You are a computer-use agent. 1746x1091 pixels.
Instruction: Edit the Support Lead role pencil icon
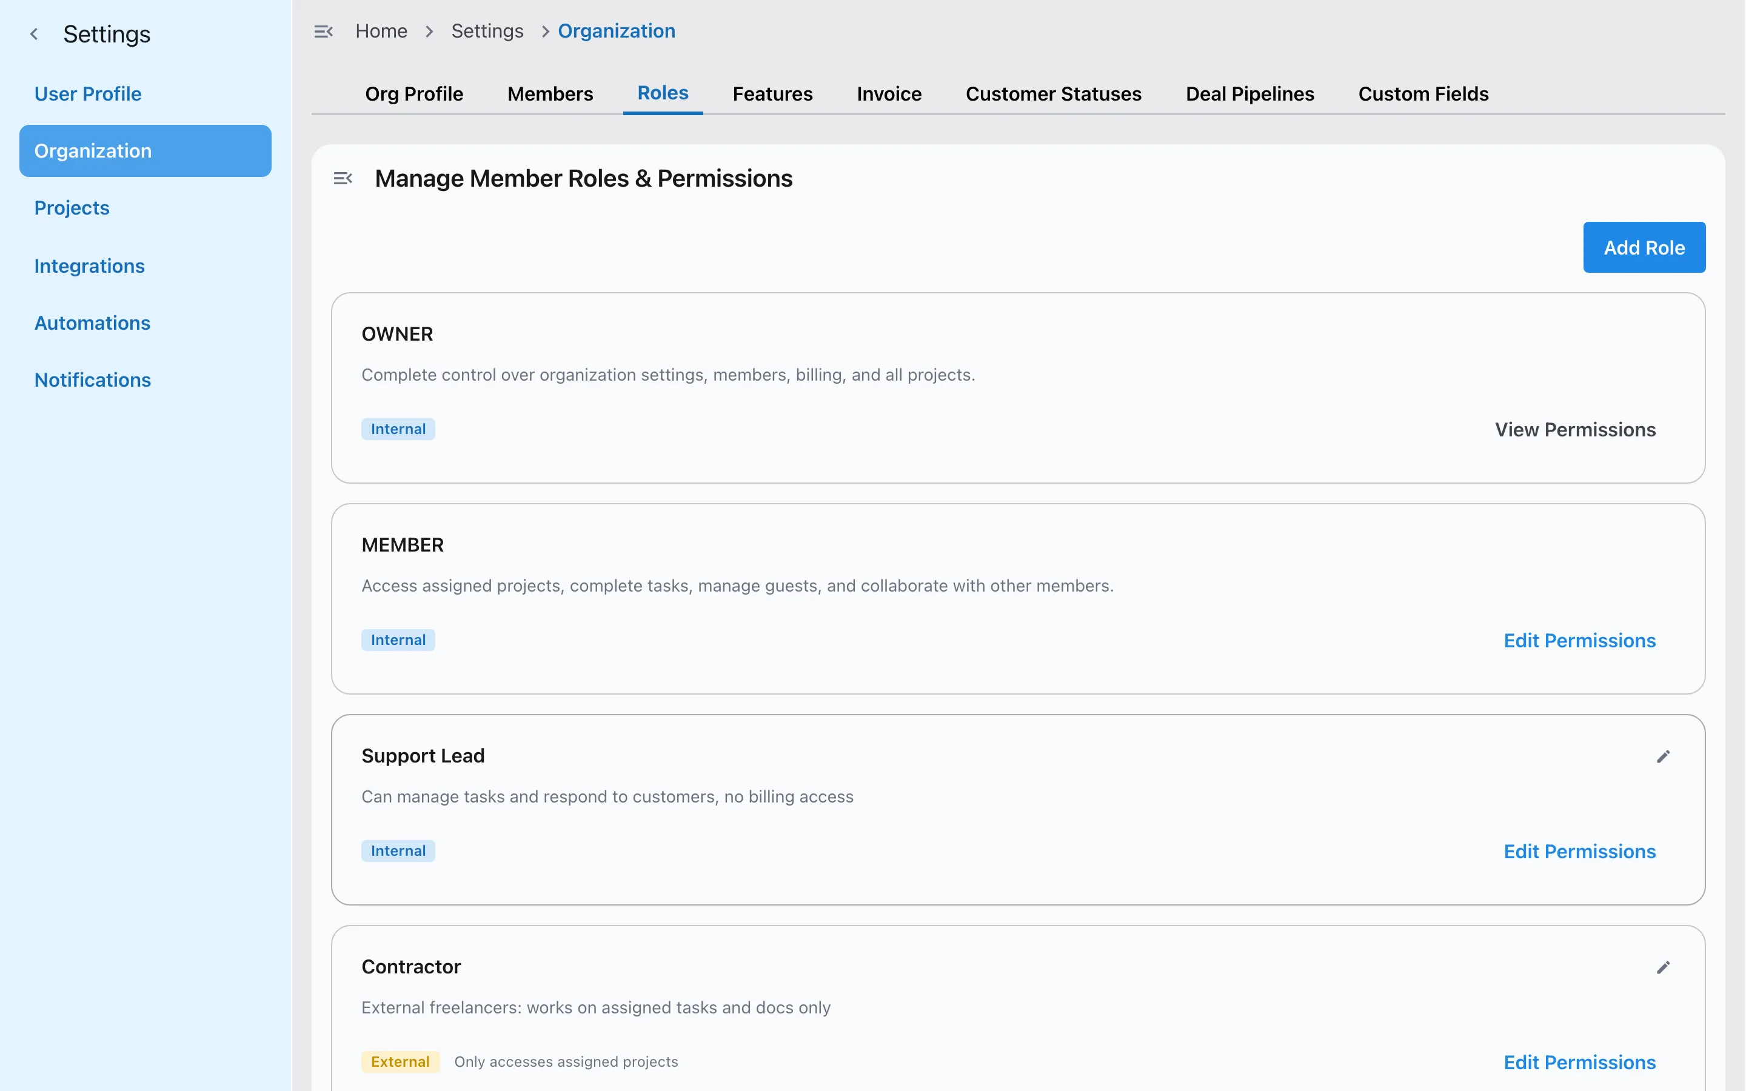pos(1663,756)
